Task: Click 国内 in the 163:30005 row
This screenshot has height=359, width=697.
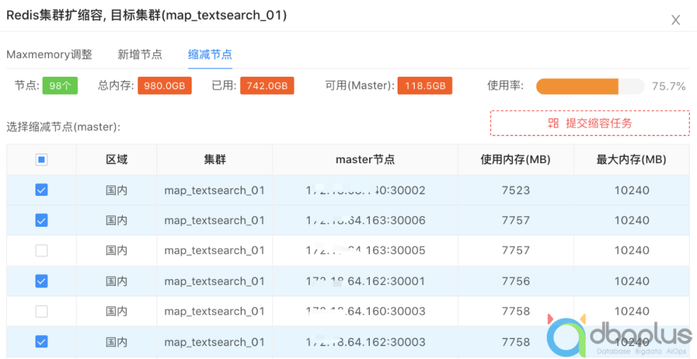Action: pos(116,251)
